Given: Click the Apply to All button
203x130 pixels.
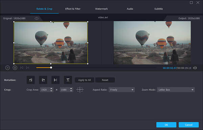Looking at the screenshot, I should coord(84,80).
